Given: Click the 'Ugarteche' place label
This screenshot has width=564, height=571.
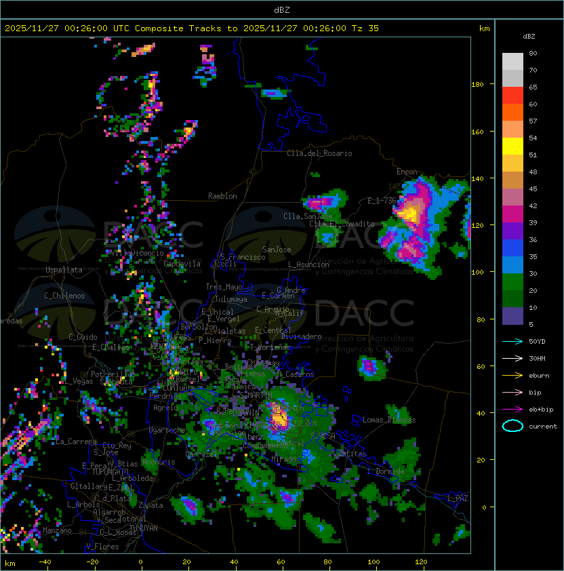Looking at the screenshot, I should (167, 430).
